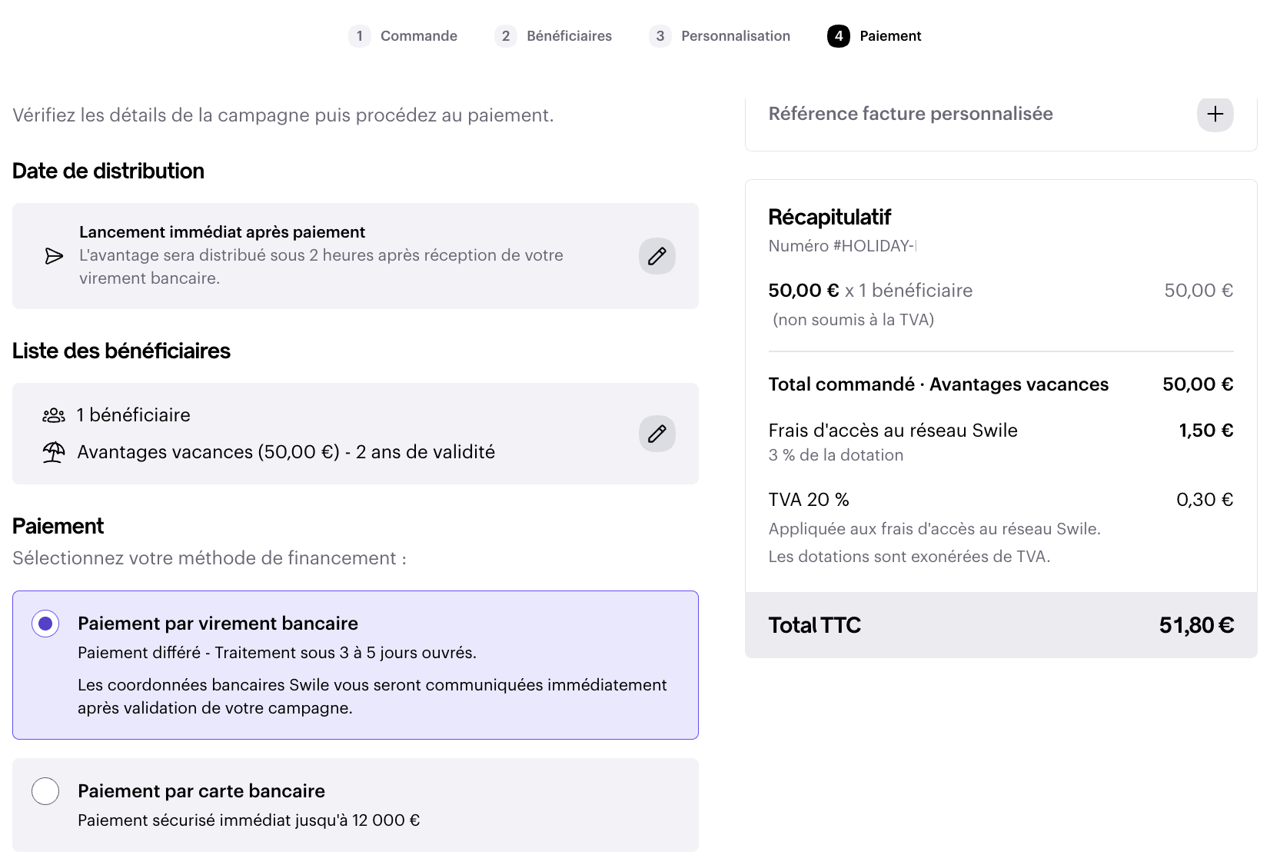
Task: Click the 1,50 € network fee amount
Action: coord(1205,431)
